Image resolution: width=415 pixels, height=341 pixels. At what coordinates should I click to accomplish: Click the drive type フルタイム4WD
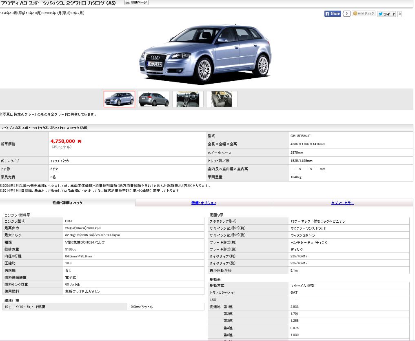(x=302, y=286)
